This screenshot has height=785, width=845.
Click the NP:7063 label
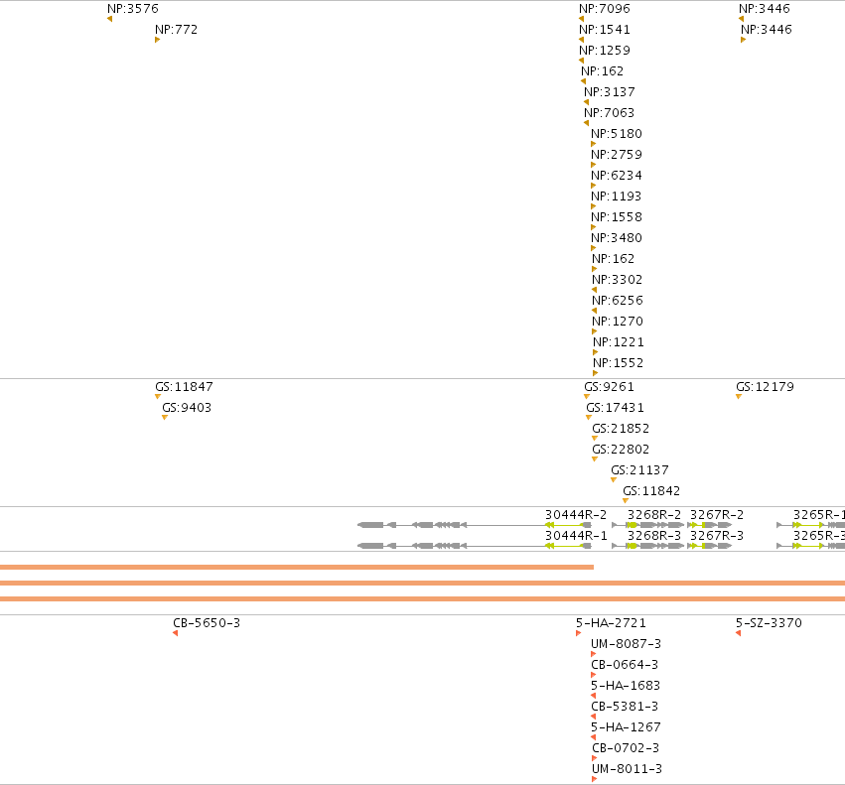pyautogui.click(x=609, y=113)
